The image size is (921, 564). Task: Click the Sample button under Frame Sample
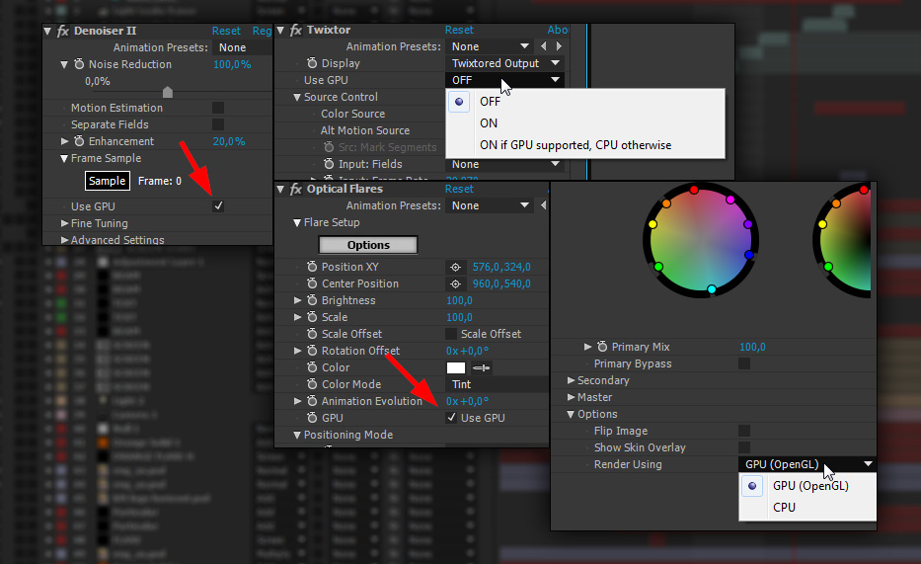107,181
